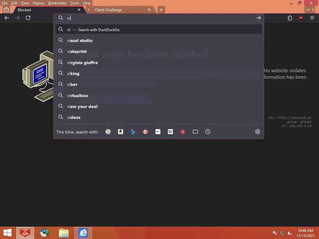Screen dimensions: 319x239
Task: Click the Action Center flag tray icon
Action: 275,233
